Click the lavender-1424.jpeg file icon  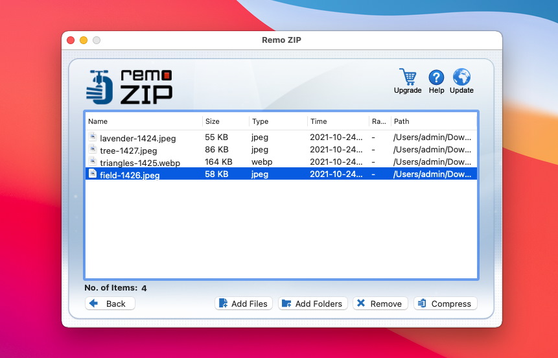pos(93,137)
